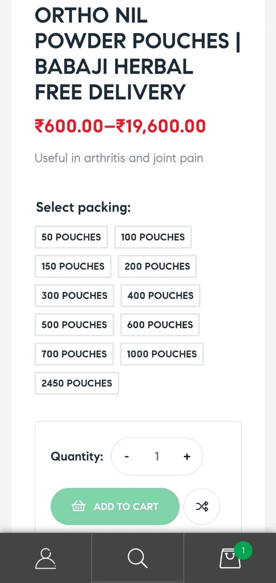Choose 150 POUCHES packing
This screenshot has width=276, height=583.
tap(73, 266)
